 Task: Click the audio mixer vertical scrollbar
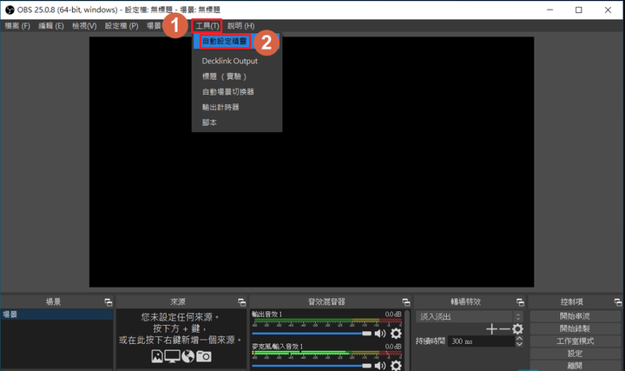(x=407, y=341)
